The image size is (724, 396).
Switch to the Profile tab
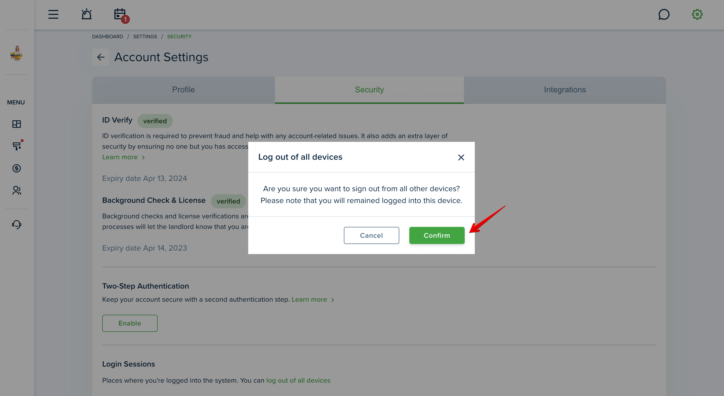pyautogui.click(x=183, y=90)
